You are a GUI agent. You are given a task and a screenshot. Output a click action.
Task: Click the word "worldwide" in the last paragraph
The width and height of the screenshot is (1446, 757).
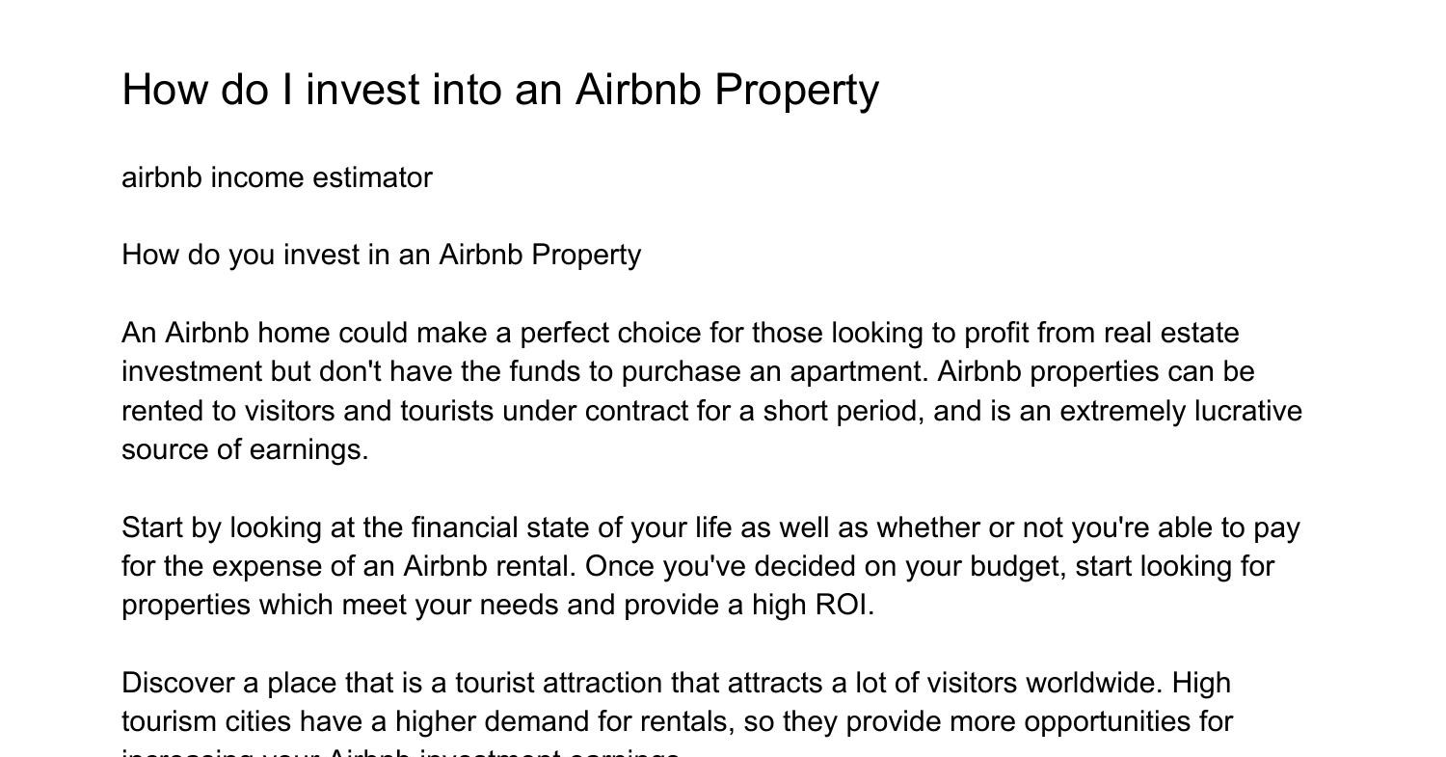[1093, 683]
